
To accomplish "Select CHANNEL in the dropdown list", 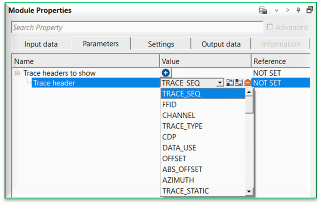I will [x=203, y=115].
